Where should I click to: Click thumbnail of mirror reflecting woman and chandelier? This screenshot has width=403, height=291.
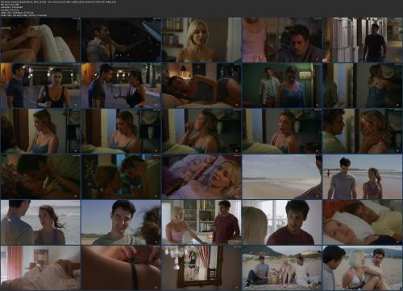click(201, 268)
